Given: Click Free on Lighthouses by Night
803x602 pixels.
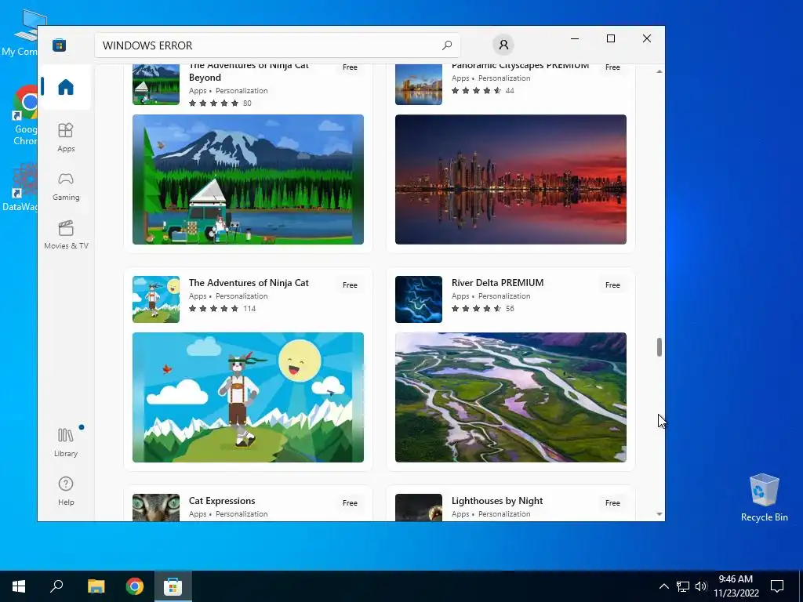Looking at the screenshot, I should pyautogui.click(x=612, y=503).
